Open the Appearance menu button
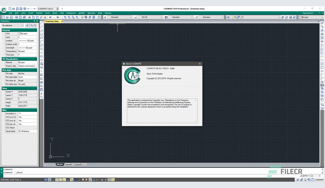Screen dimensions: 325x188 click(308, 13)
